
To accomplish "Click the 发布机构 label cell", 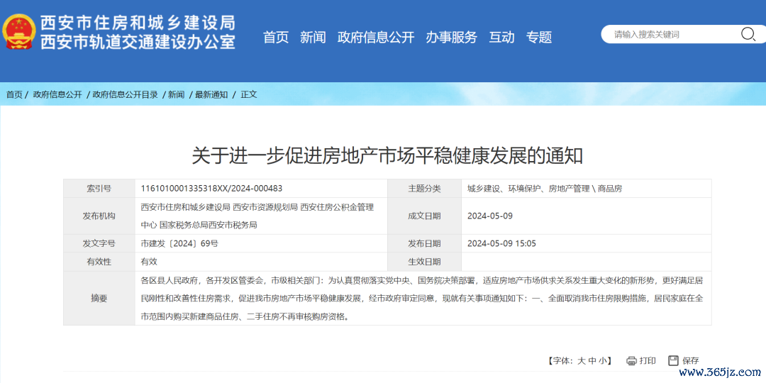I will pos(99,216).
